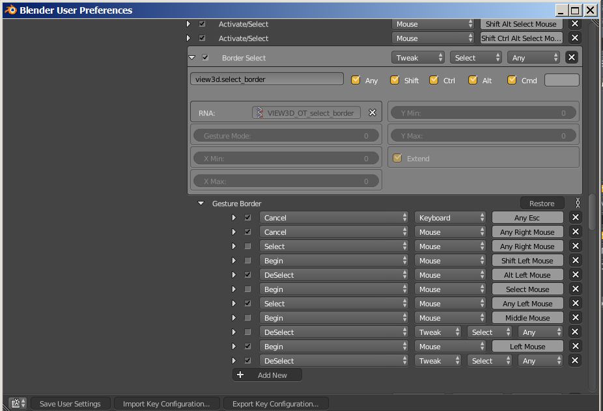Click the Blender logo in title bar

point(10,10)
